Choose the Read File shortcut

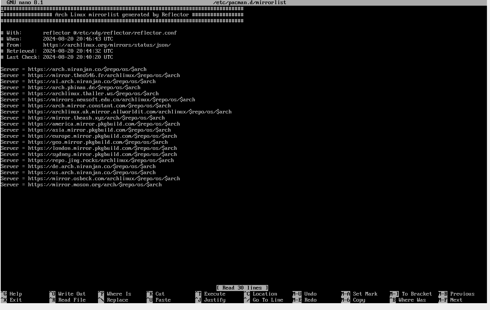(x=72, y=300)
